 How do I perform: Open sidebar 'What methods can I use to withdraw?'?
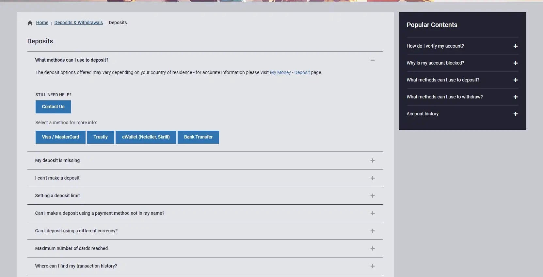click(444, 97)
